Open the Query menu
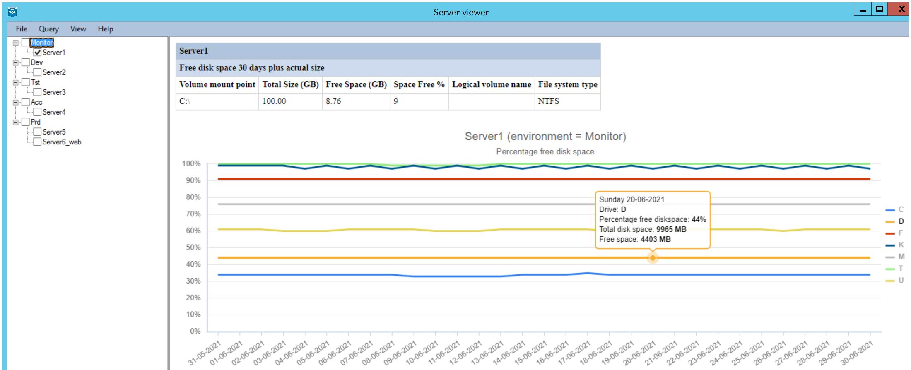Image resolution: width=911 pixels, height=370 pixels. 48,29
